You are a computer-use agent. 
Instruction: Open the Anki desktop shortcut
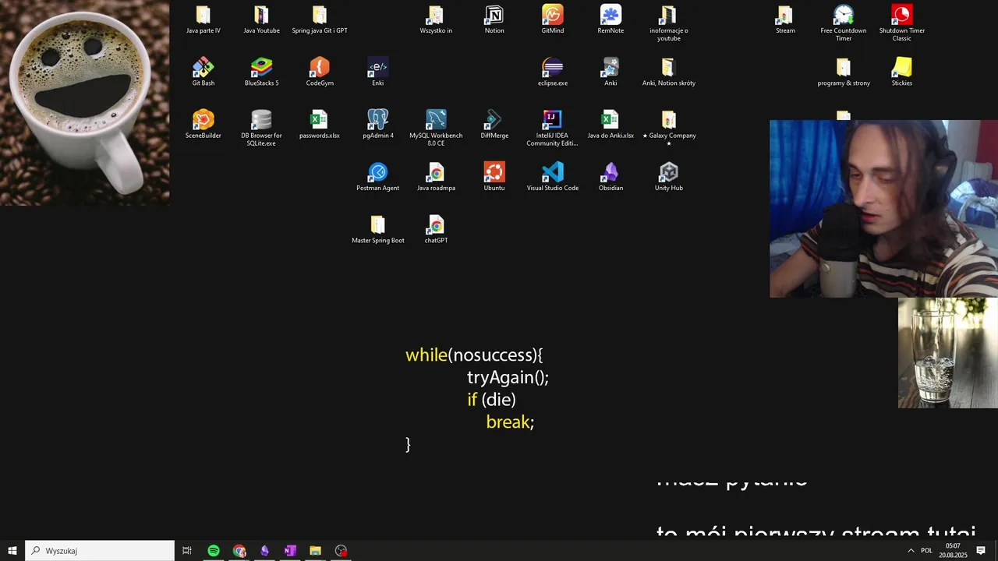coord(610,72)
